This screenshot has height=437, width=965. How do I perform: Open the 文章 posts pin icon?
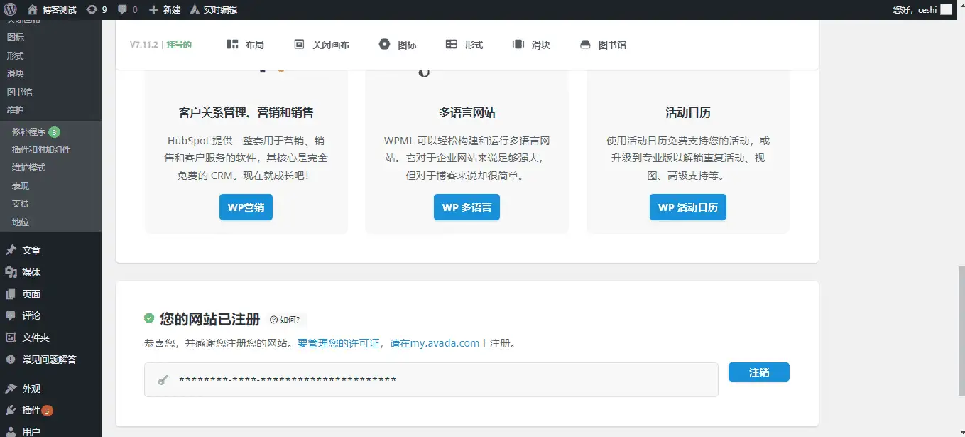click(11, 250)
